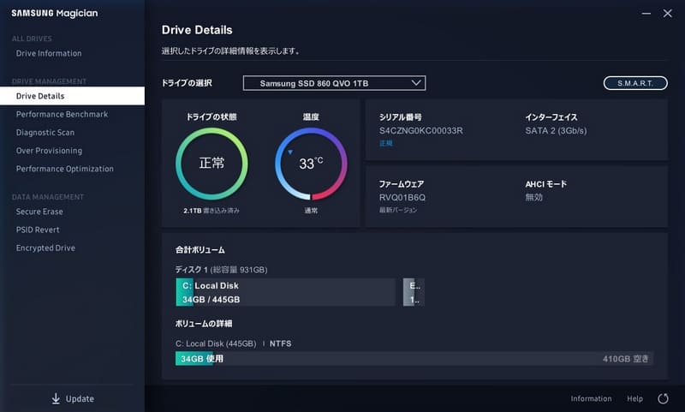
Task: Open Performance Benchmark page
Action: (62, 114)
